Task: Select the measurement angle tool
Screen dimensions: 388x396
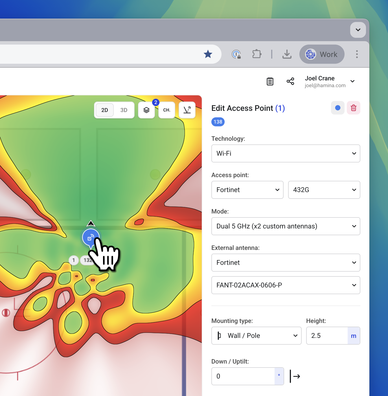Action: tap(187, 110)
